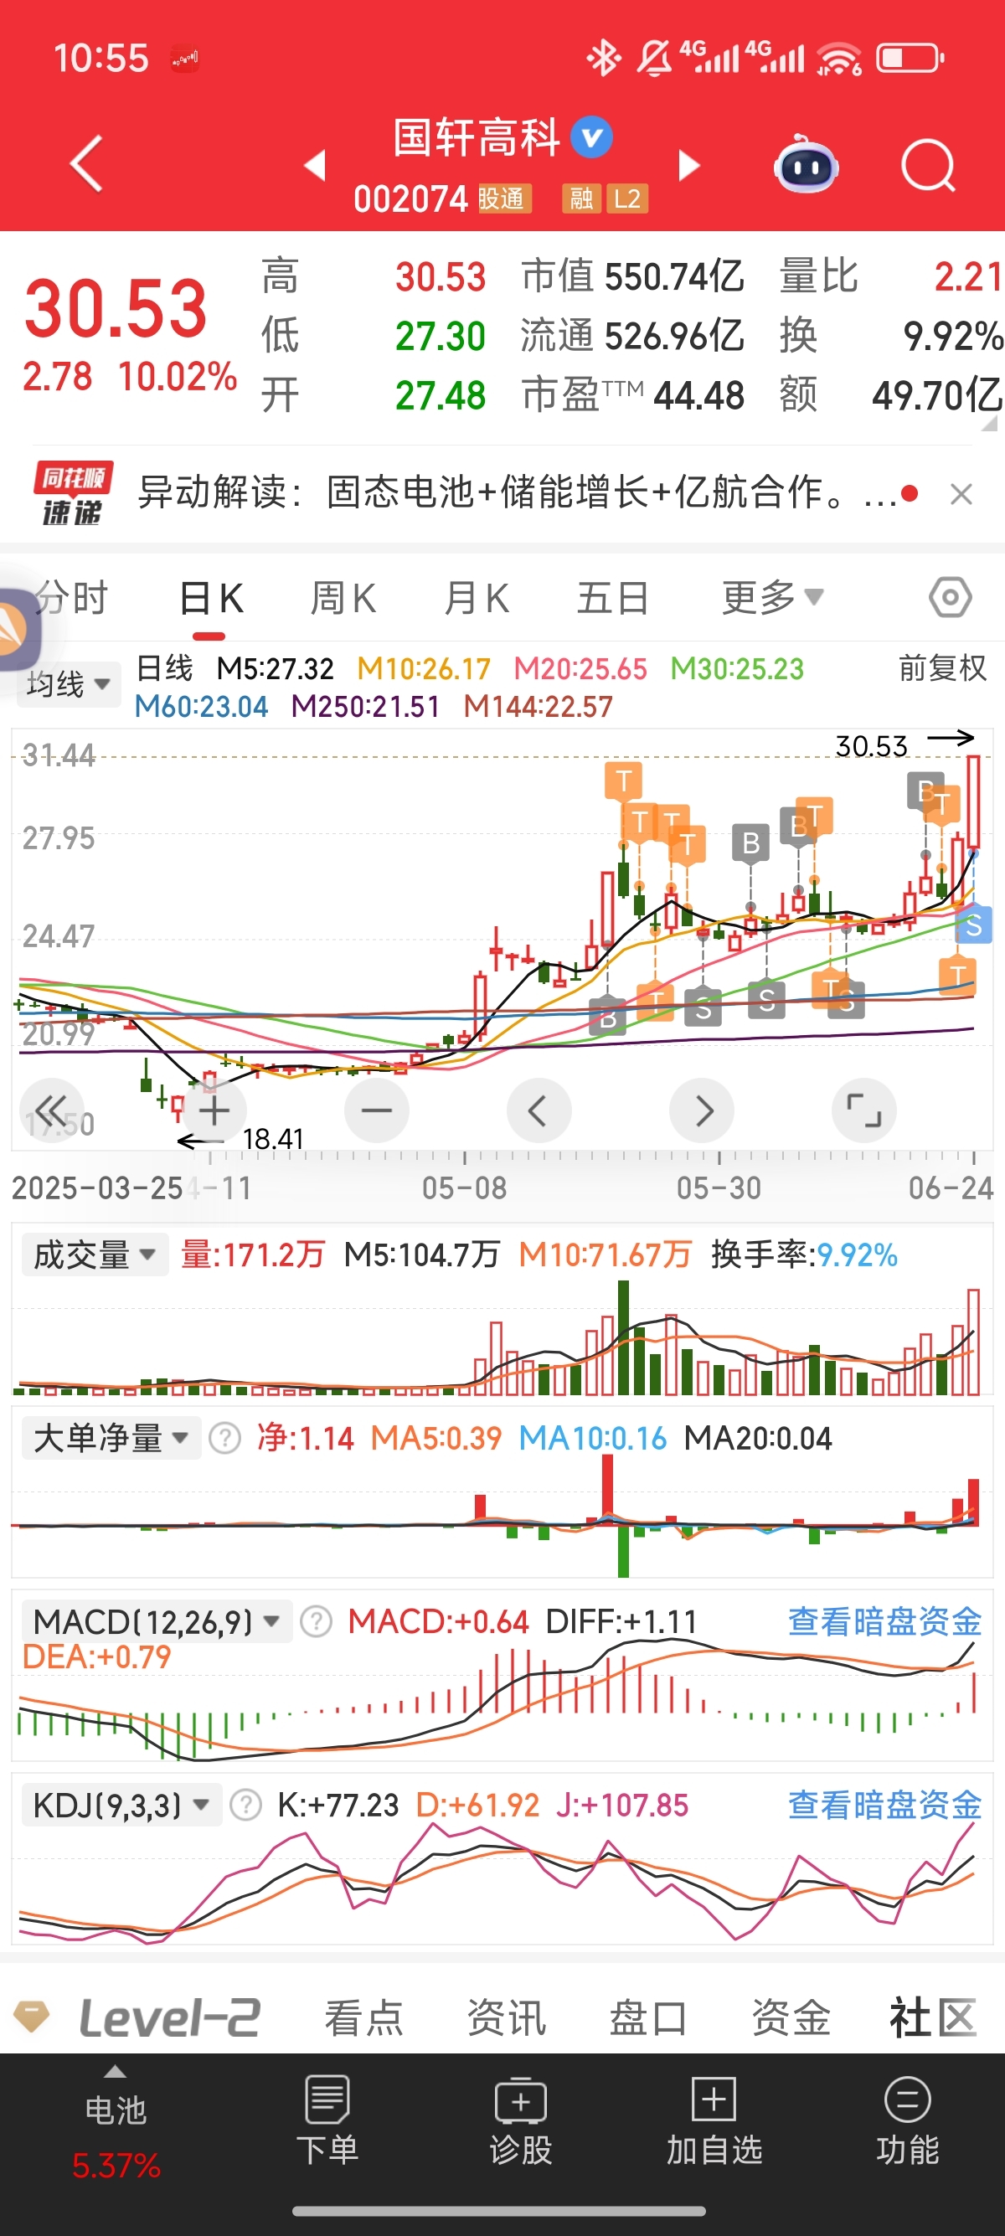The image size is (1005, 2236).
Task: Open the 看点 tab
Action: tap(363, 2017)
